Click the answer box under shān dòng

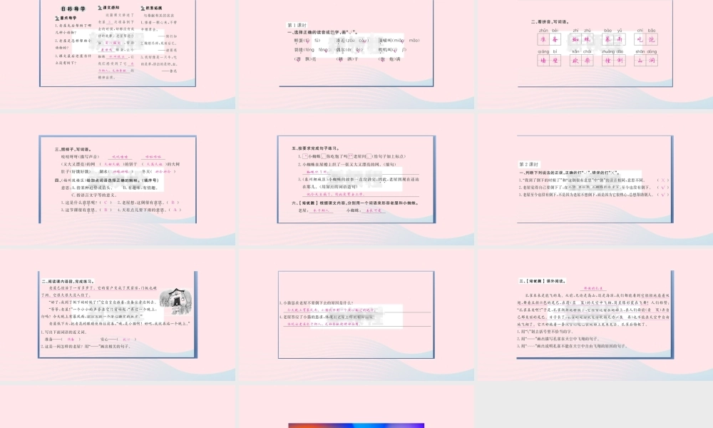coord(646,61)
